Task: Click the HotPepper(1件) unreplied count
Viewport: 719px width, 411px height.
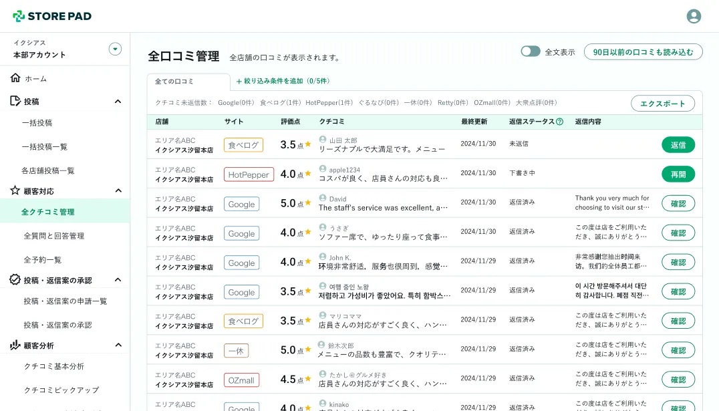Action: (329, 103)
